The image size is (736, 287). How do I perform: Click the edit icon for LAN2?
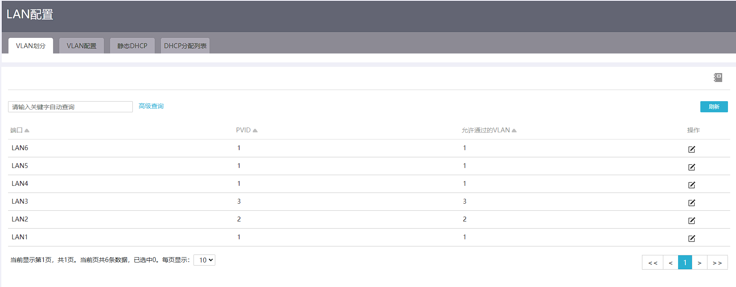(691, 221)
